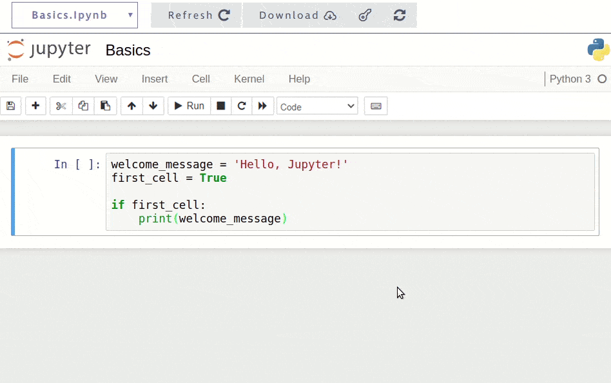Open the cell type Code dropdown

pyautogui.click(x=317, y=106)
